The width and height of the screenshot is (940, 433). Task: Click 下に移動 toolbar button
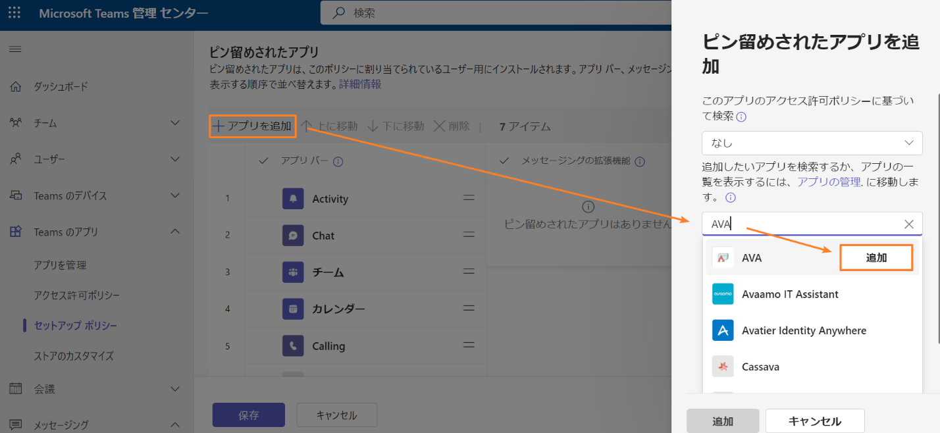coord(396,126)
